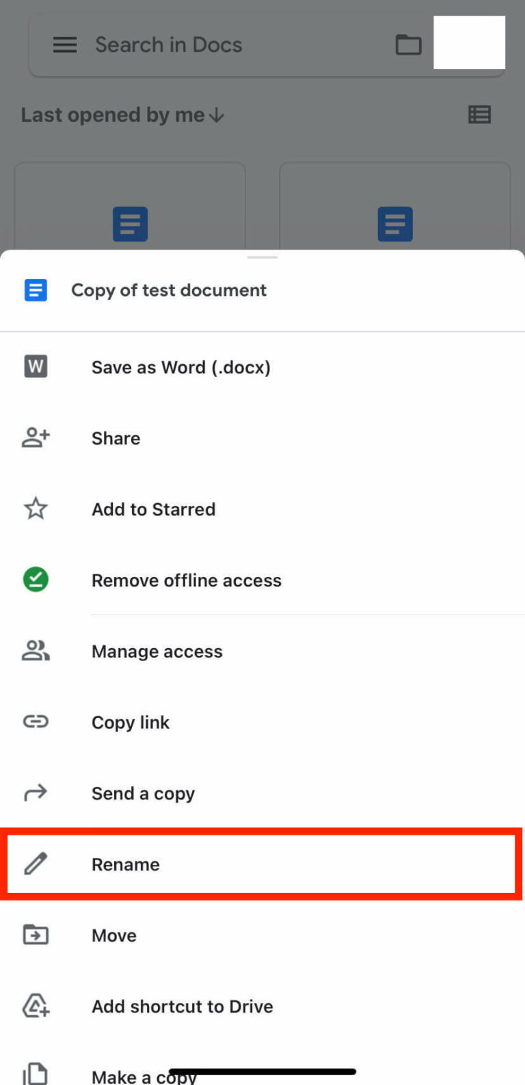
Task: Open the 'Last opened by me' sort dropdown
Action: coord(122,115)
